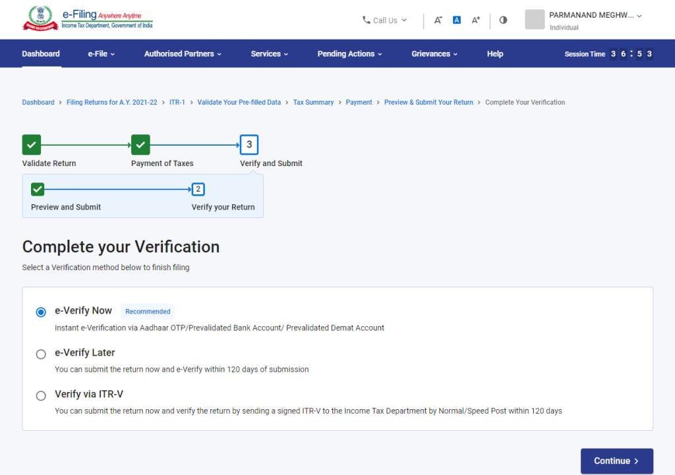Viewport: 675px width, 475px height.
Task: Select Verify via ITR-V radio option
Action: coord(41,396)
